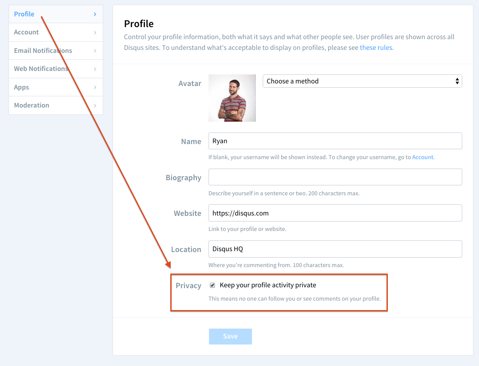Open the avatar 'Choose a method' dropdown

click(362, 81)
